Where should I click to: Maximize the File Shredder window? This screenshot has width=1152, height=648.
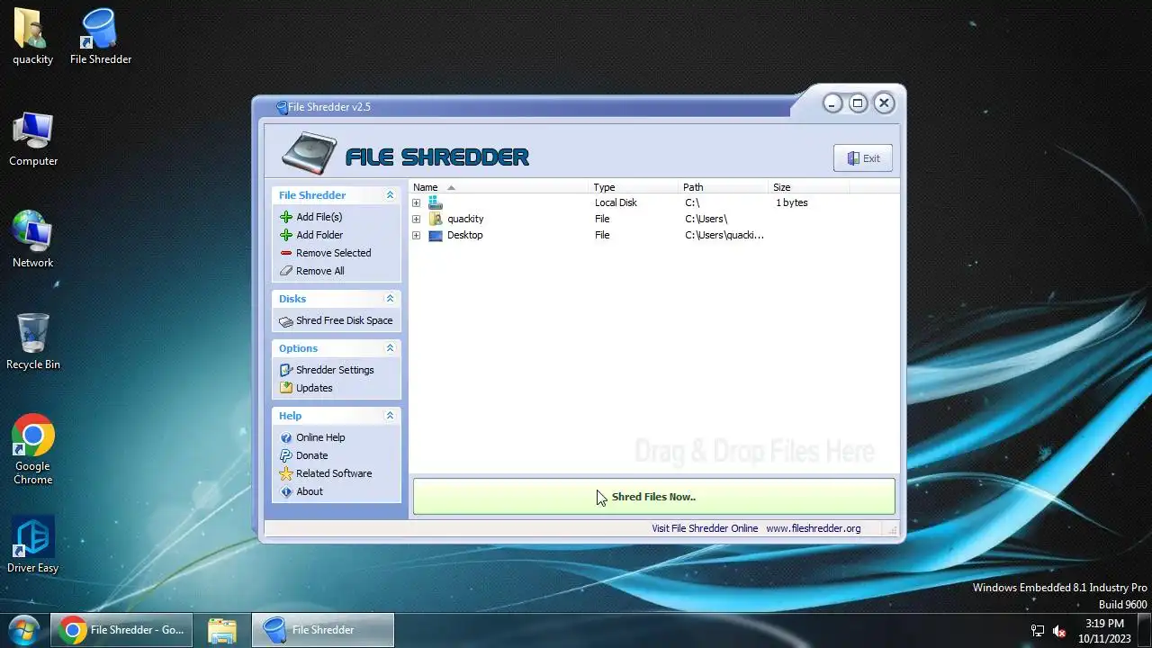[858, 103]
